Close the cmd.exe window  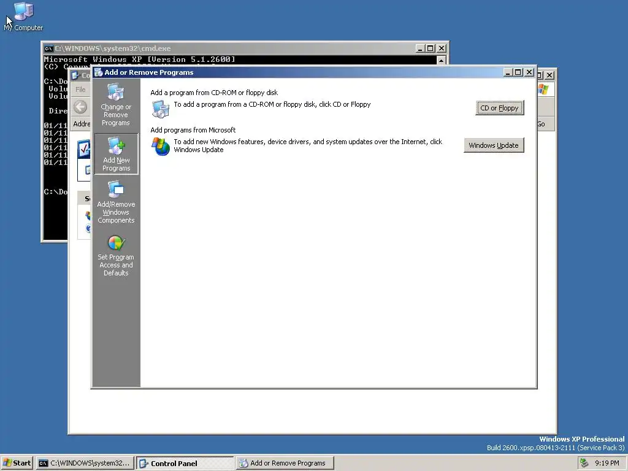(442, 48)
